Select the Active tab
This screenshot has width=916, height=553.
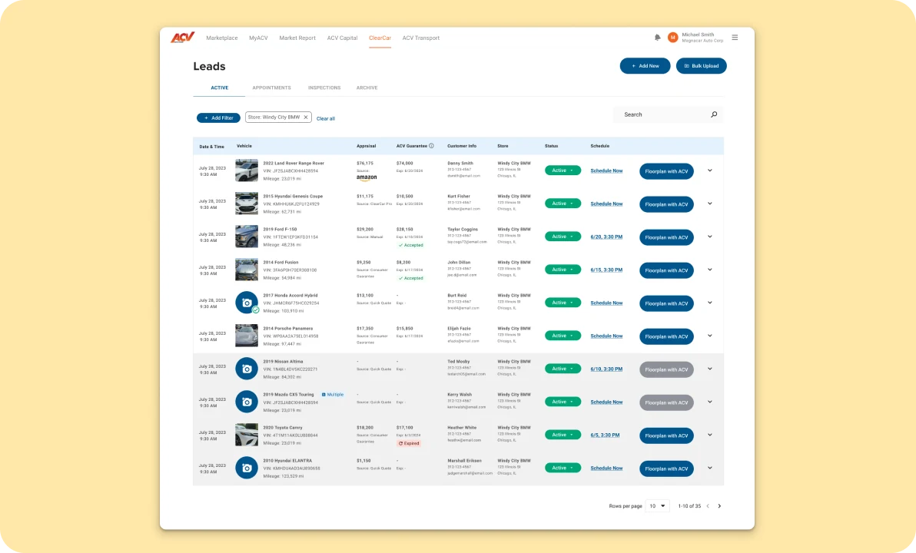pyautogui.click(x=220, y=88)
